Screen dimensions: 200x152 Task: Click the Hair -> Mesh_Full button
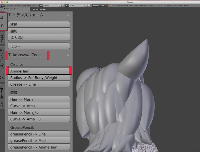pyautogui.click(x=39, y=112)
